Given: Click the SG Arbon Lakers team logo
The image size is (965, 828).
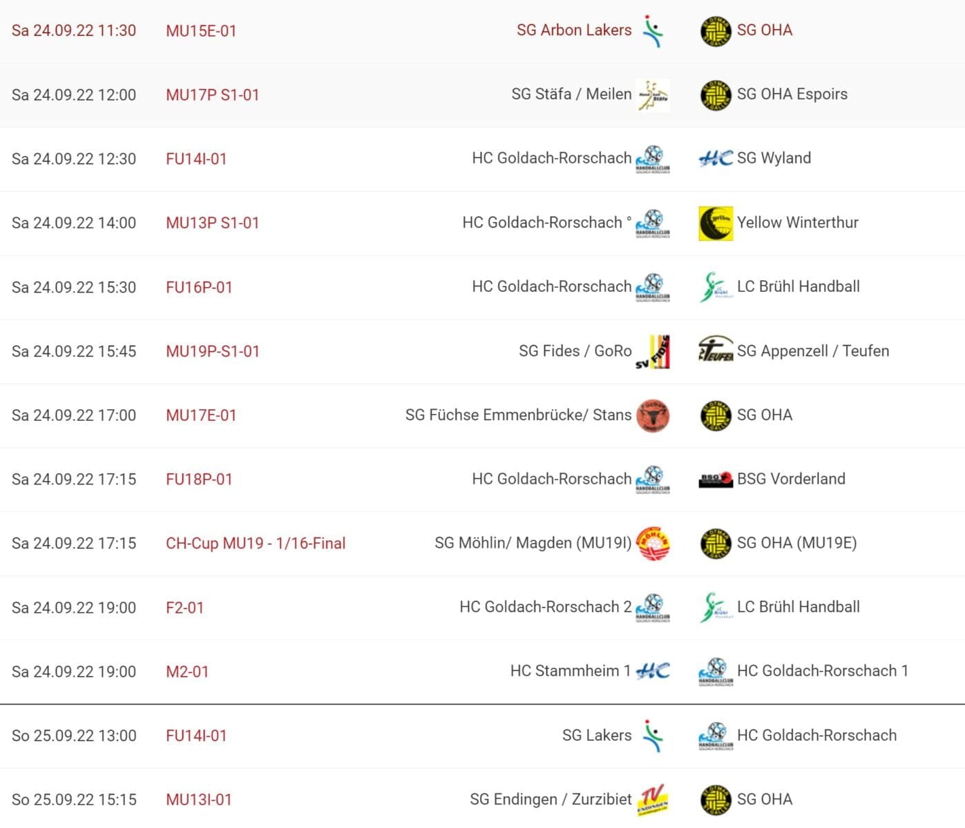Looking at the screenshot, I should point(652,31).
